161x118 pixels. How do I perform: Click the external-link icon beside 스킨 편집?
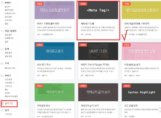click(x=13, y=83)
